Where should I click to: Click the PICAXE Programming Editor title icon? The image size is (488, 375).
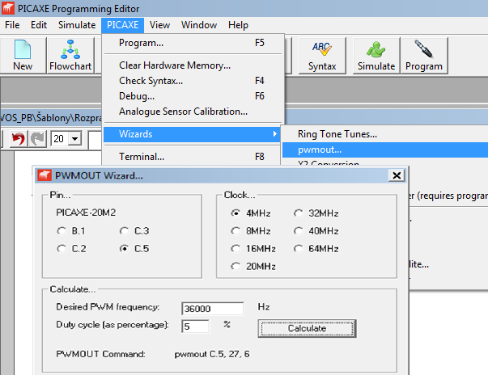pos(8,8)
